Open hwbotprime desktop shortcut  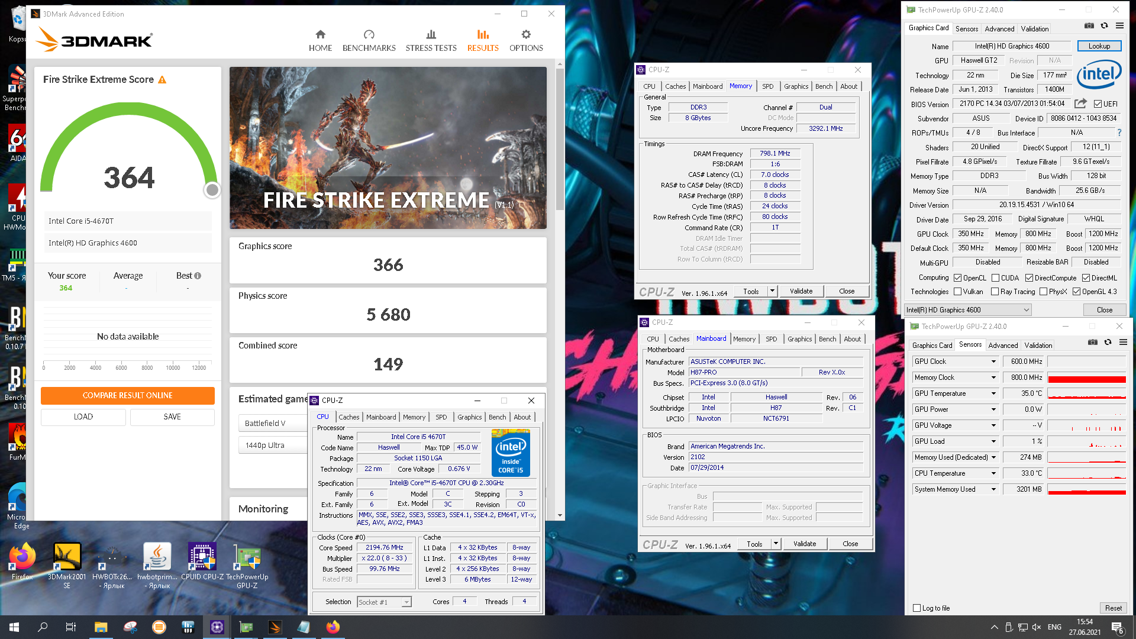(x=157, y=565)
